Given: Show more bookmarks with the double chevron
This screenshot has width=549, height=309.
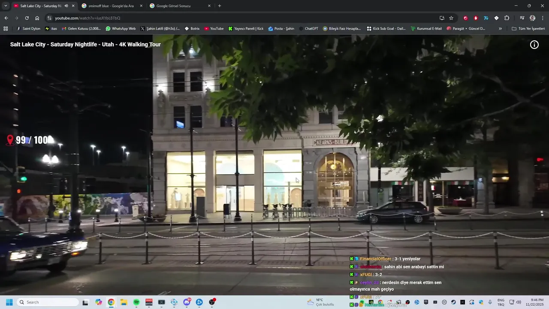Looking at the screenshot, I should 500,29.
